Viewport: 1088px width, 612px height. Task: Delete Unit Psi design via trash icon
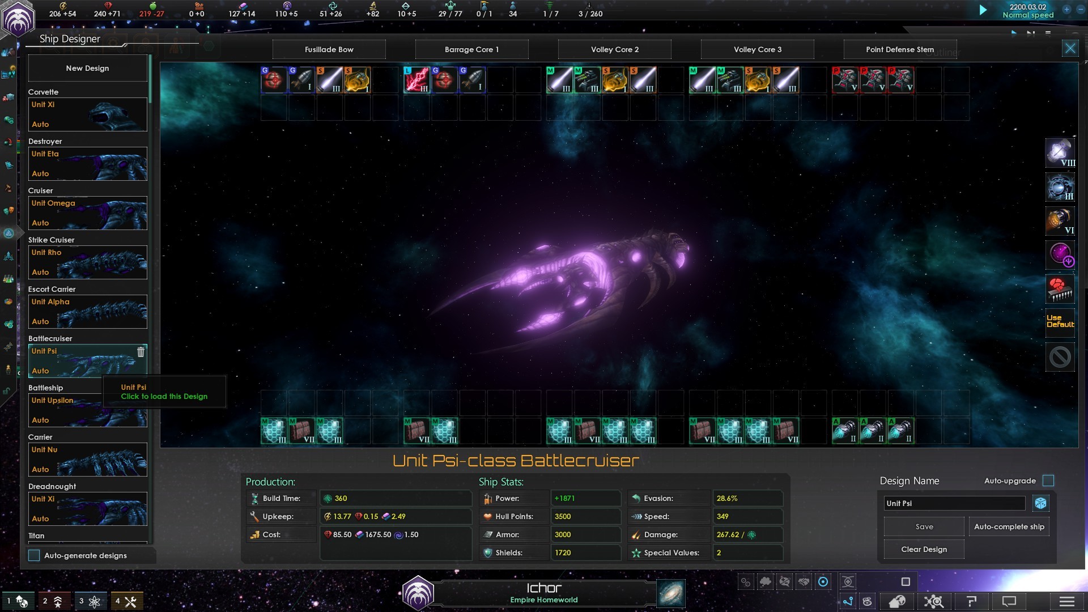click(141, 352)
